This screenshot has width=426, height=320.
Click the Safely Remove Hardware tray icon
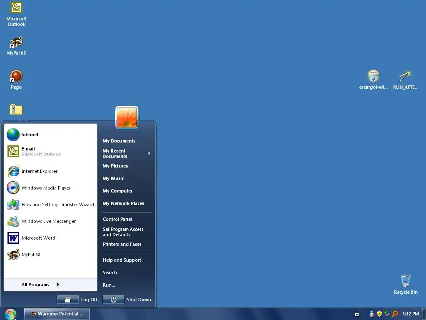coord(387,314)
